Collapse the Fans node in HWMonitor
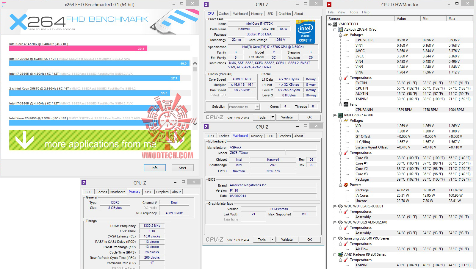Image resolution: width=476 pixels, height=269 pixels. (x=341, y=104)
